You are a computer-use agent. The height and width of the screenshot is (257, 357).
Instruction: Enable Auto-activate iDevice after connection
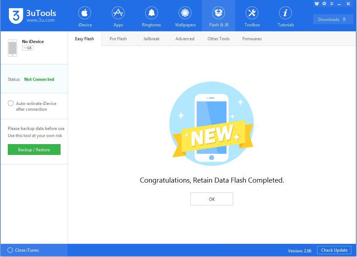coord(11,103)
